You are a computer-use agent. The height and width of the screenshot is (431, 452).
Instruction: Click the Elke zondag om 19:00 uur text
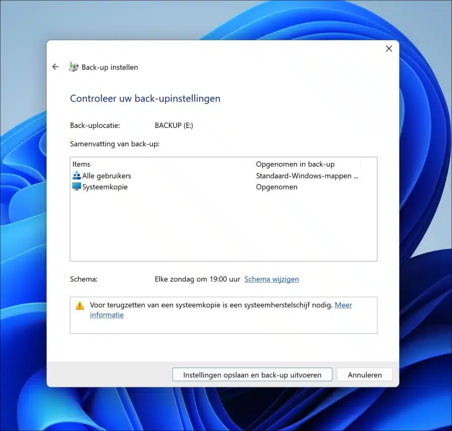click(x=197, y=279)
